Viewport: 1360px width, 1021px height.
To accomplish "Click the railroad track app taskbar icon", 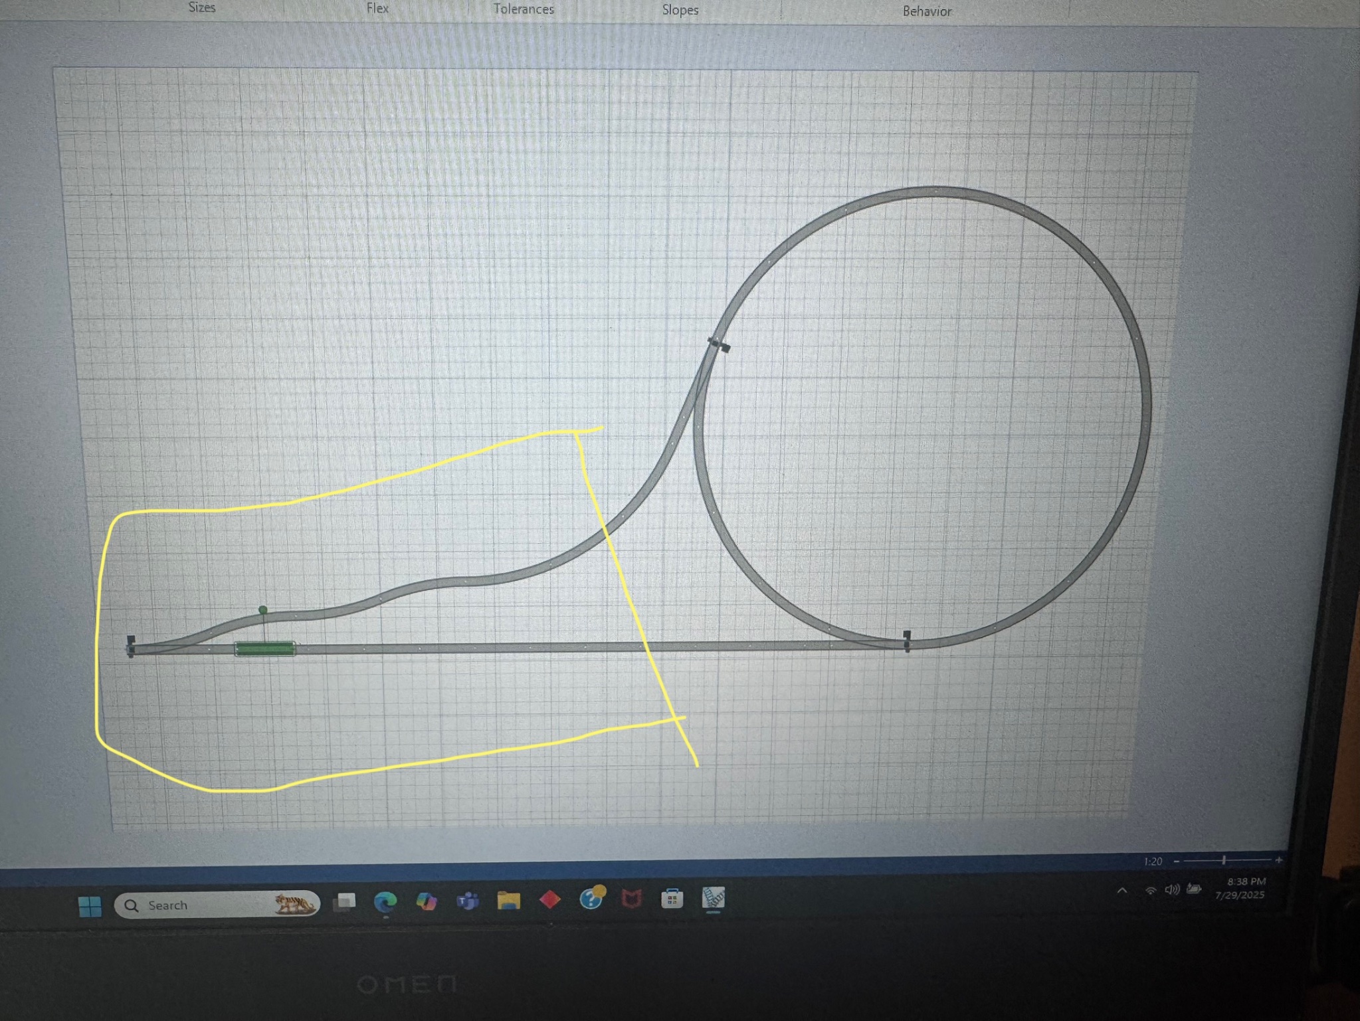I will (x=714, y=899).
